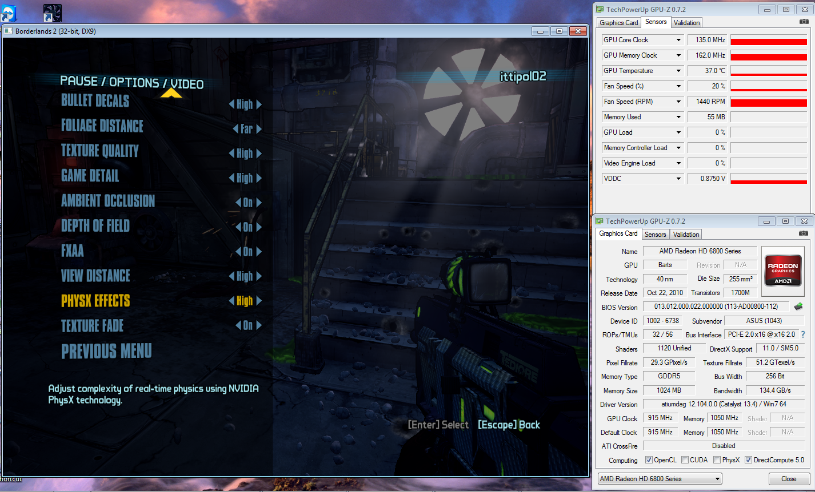Toggle Ambient Occlusion using its left arrow

pyautogui.click(x=238, y=203)
